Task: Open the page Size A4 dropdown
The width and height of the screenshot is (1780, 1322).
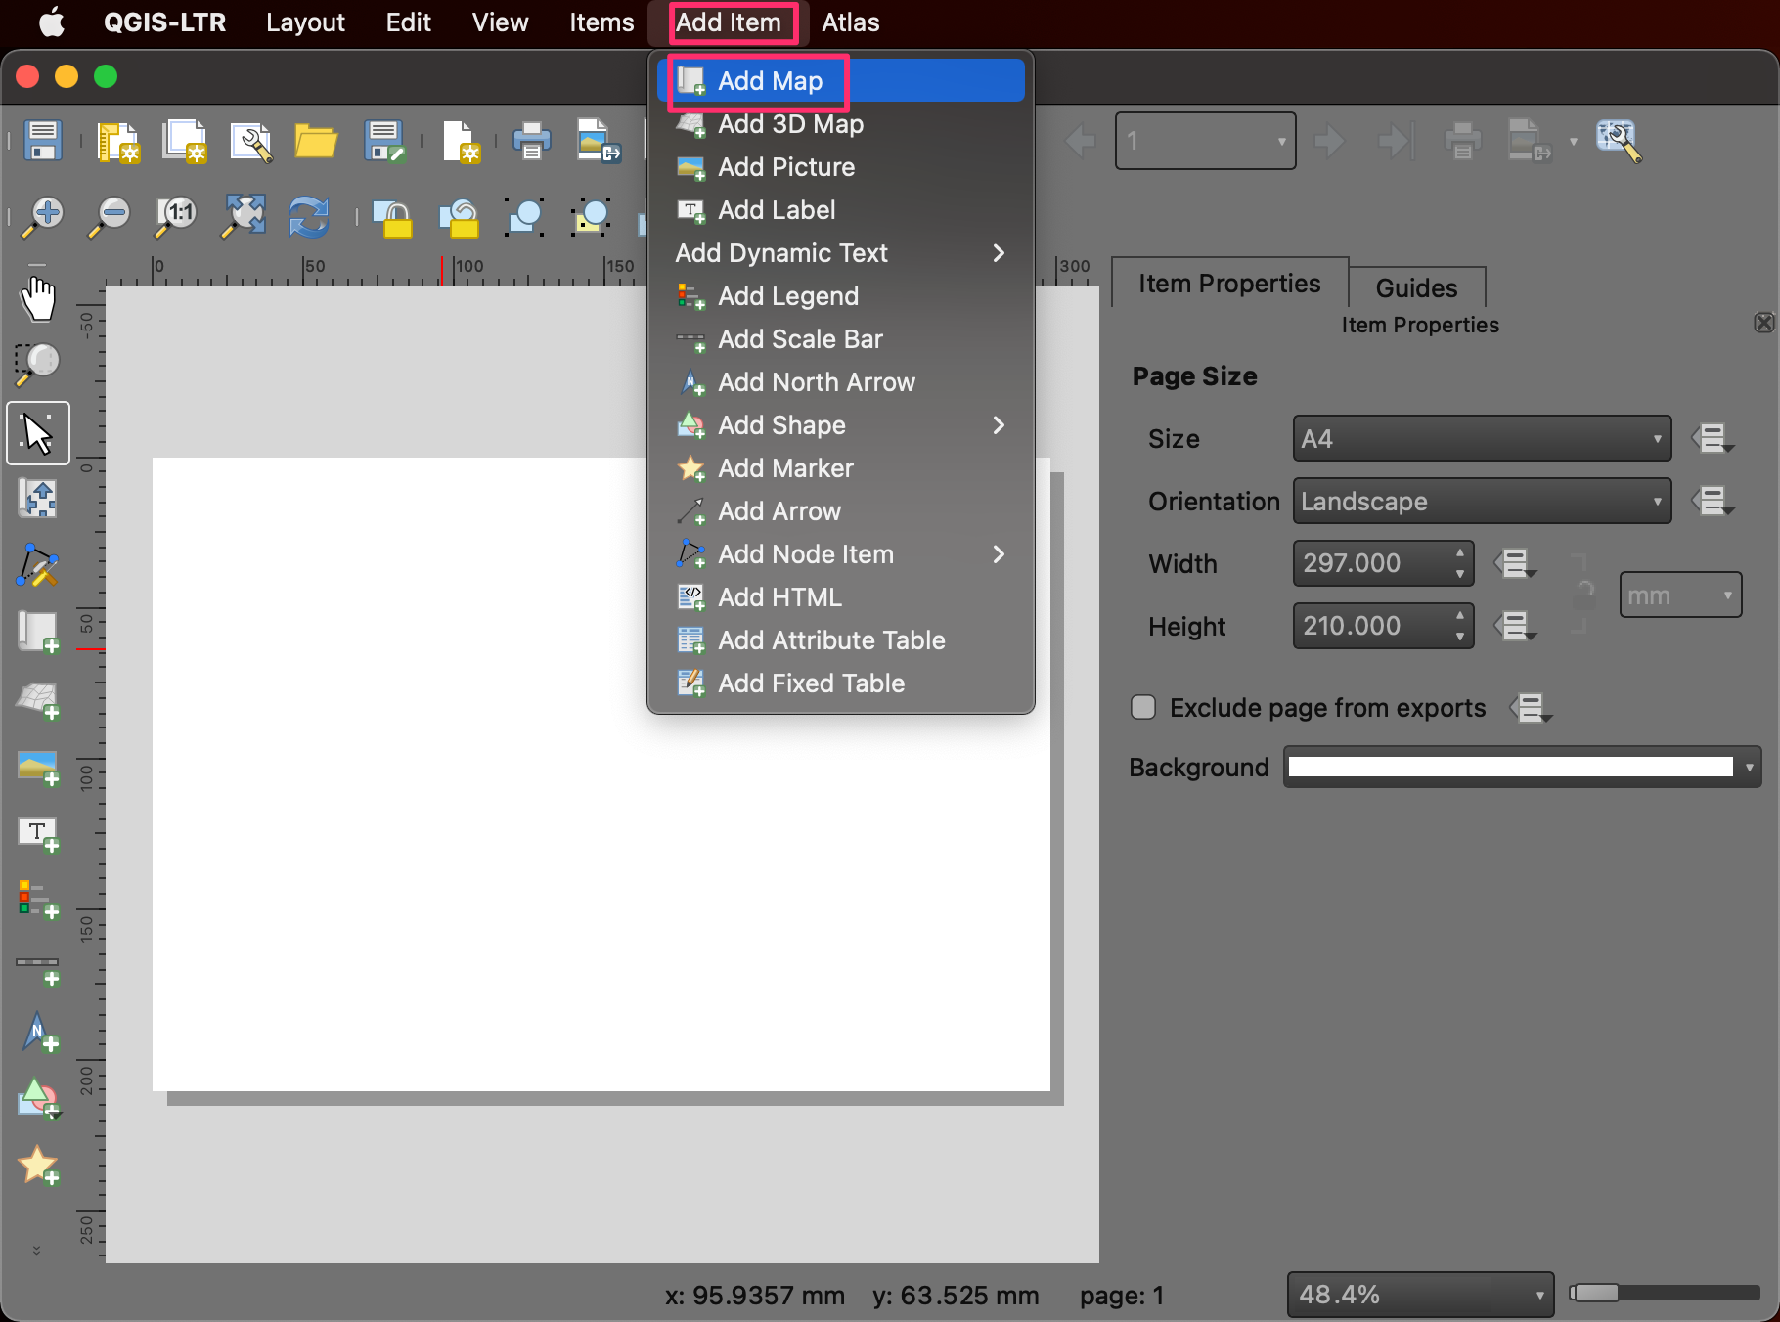Action: click(1482, 438)
